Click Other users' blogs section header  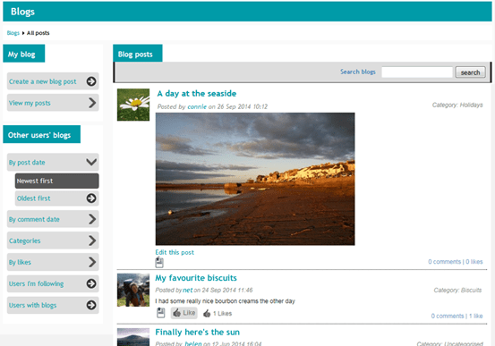pyautogui.click(x=42, y=134)
